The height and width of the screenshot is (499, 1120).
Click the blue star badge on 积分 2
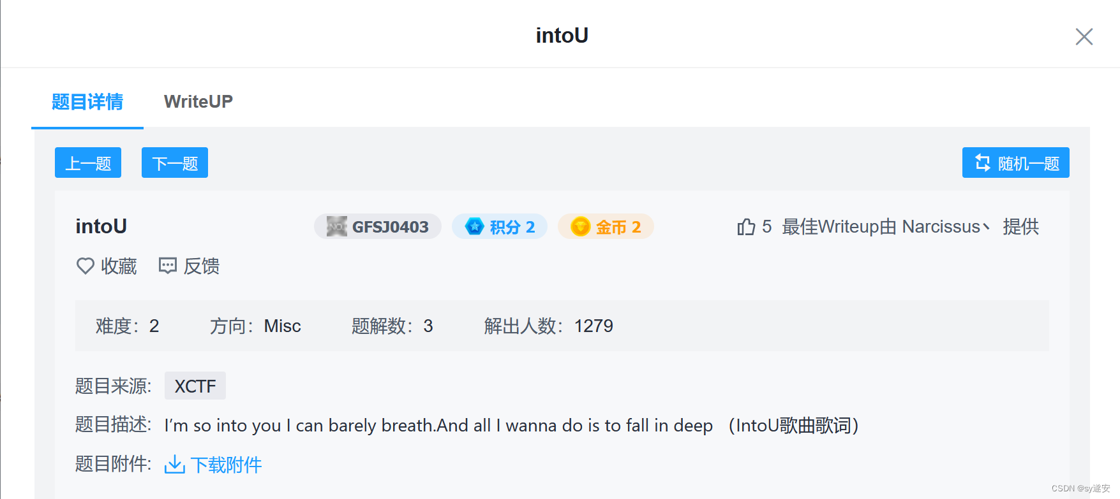474,226
